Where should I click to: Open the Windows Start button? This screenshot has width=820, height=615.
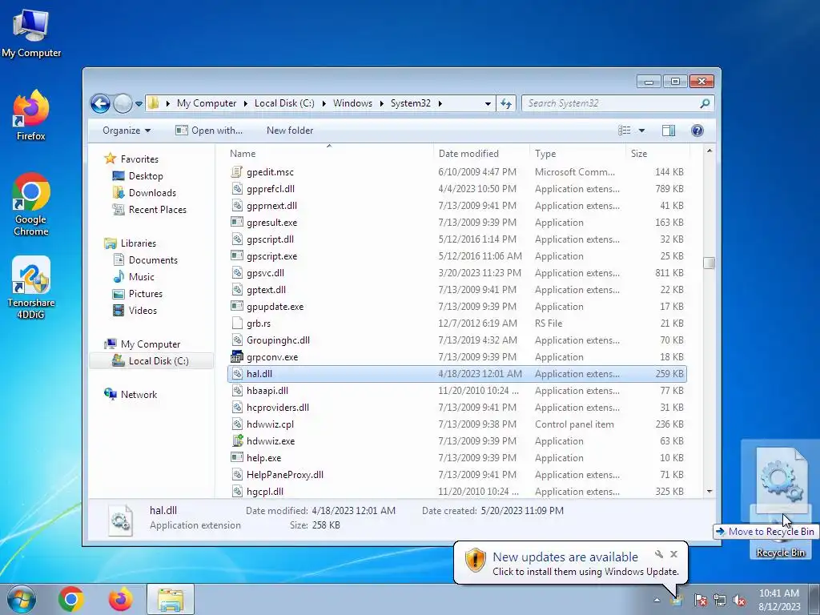[x=21, y=599]
